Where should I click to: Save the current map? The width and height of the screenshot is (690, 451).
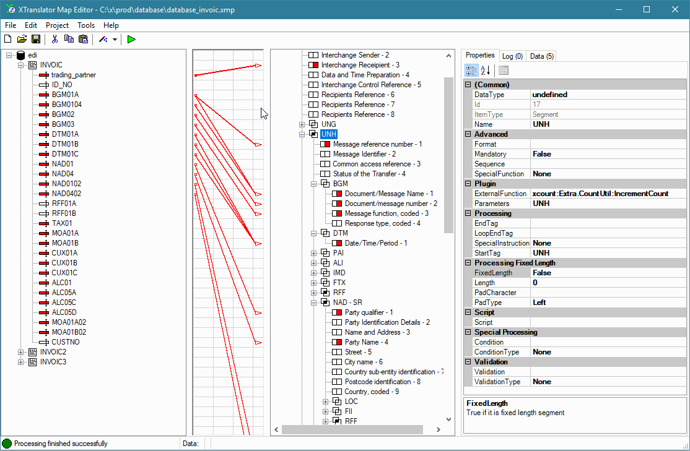pyautogui.click(x=36, y=39)
